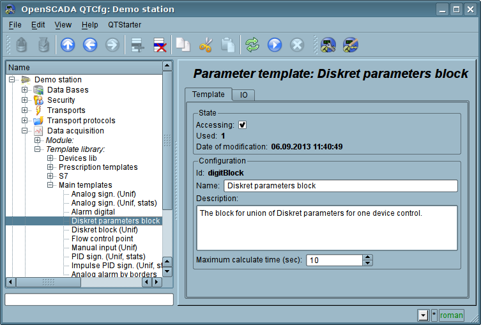Image resolution: width=481 pixels, height=325 pixels.
Task: Select Diskret block (Unif) template
Action: point(104,230)
